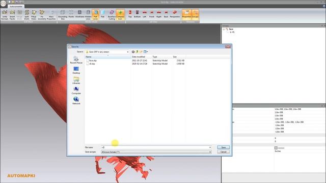
Task: Select the Flat Lines render mode
Action: point(95,15)
